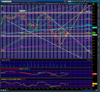
Task: Open the Drawings menu
Action: 80,1
